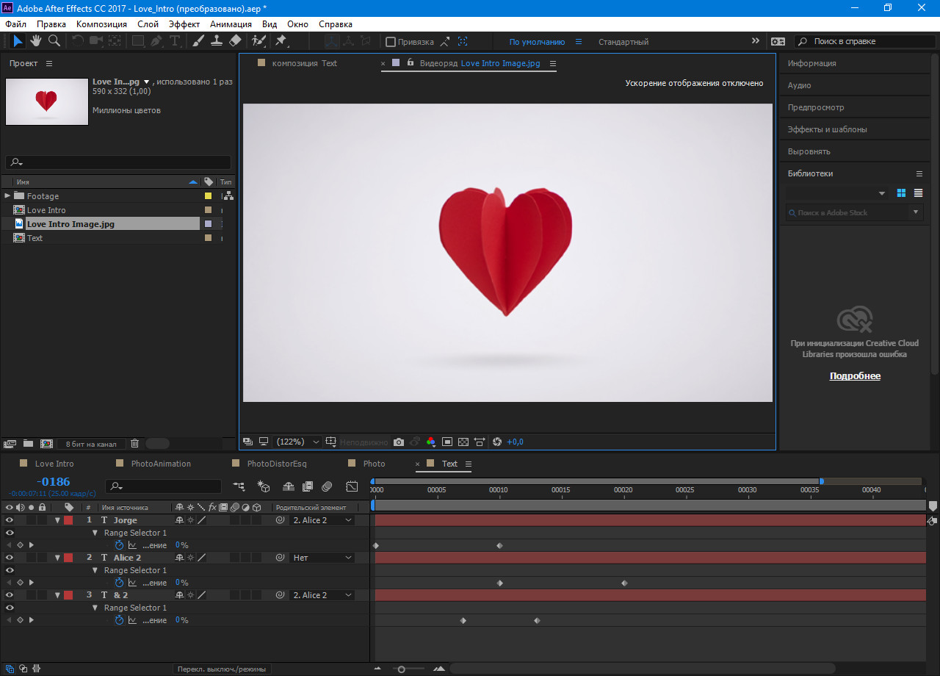
Task: Click Перекл. выключ./режимы button
Action: coord(223,669)
